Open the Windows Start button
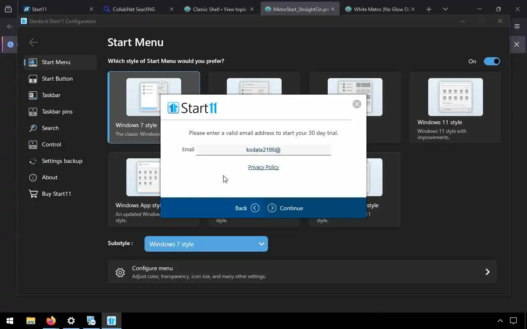 pos(10,321)
